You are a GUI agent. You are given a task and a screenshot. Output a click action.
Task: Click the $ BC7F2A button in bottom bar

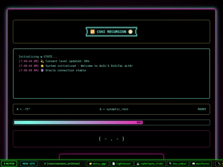pyautogui.click(x=9, y=164)
